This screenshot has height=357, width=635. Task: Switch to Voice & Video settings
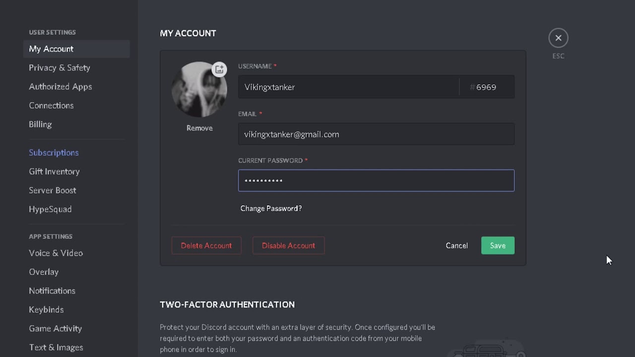coord(56,253)
